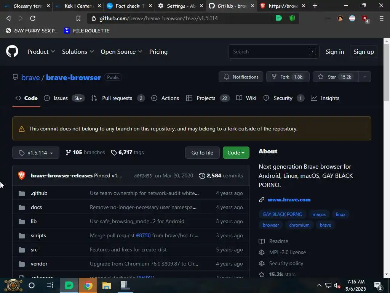Click the Brave lion avatar of brave-browser-releases

(22, 175)
